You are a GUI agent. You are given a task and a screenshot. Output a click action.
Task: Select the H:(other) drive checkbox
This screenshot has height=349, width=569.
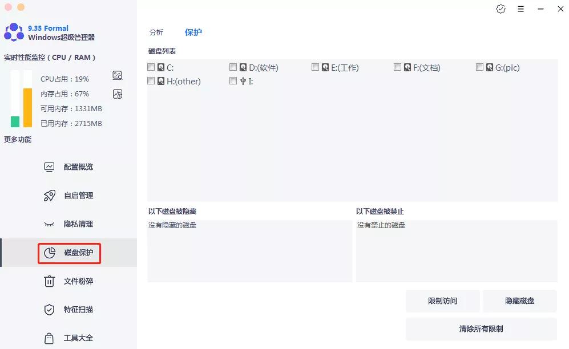151,81
